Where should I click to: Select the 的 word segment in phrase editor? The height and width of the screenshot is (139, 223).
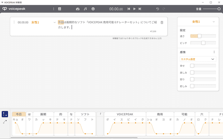[x=61, y=114]
